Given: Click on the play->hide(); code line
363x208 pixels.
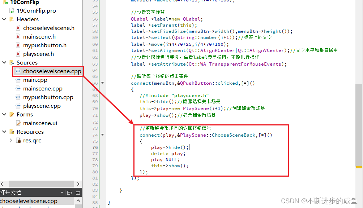Looking at the screenshot, I should 170,147.
